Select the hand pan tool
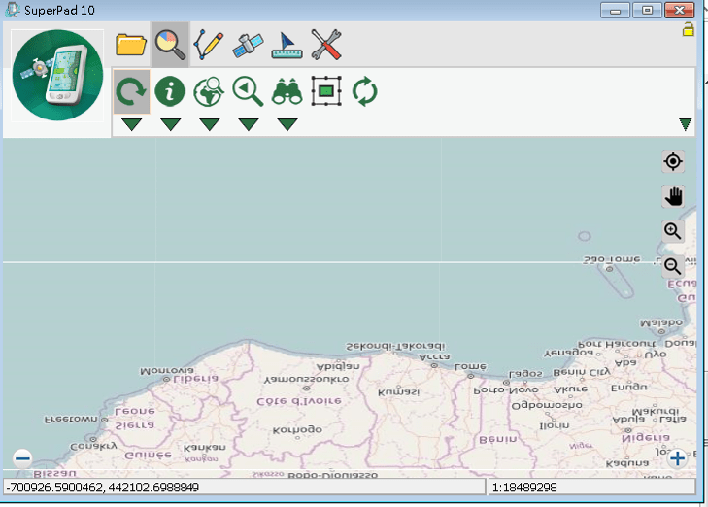Image resolution: width=708 pixels, height=507 pixels. pyautogui.click(x=673, y=196)
